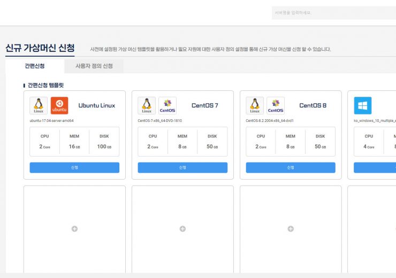Click the orange Ubuntu logo icon
This screenshot has width=396, height=278.
point(59,105)
